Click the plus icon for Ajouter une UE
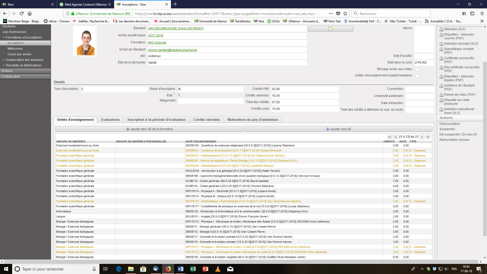Image resolution: width=487 pixels, height=274 pixels. pos(328,129)
